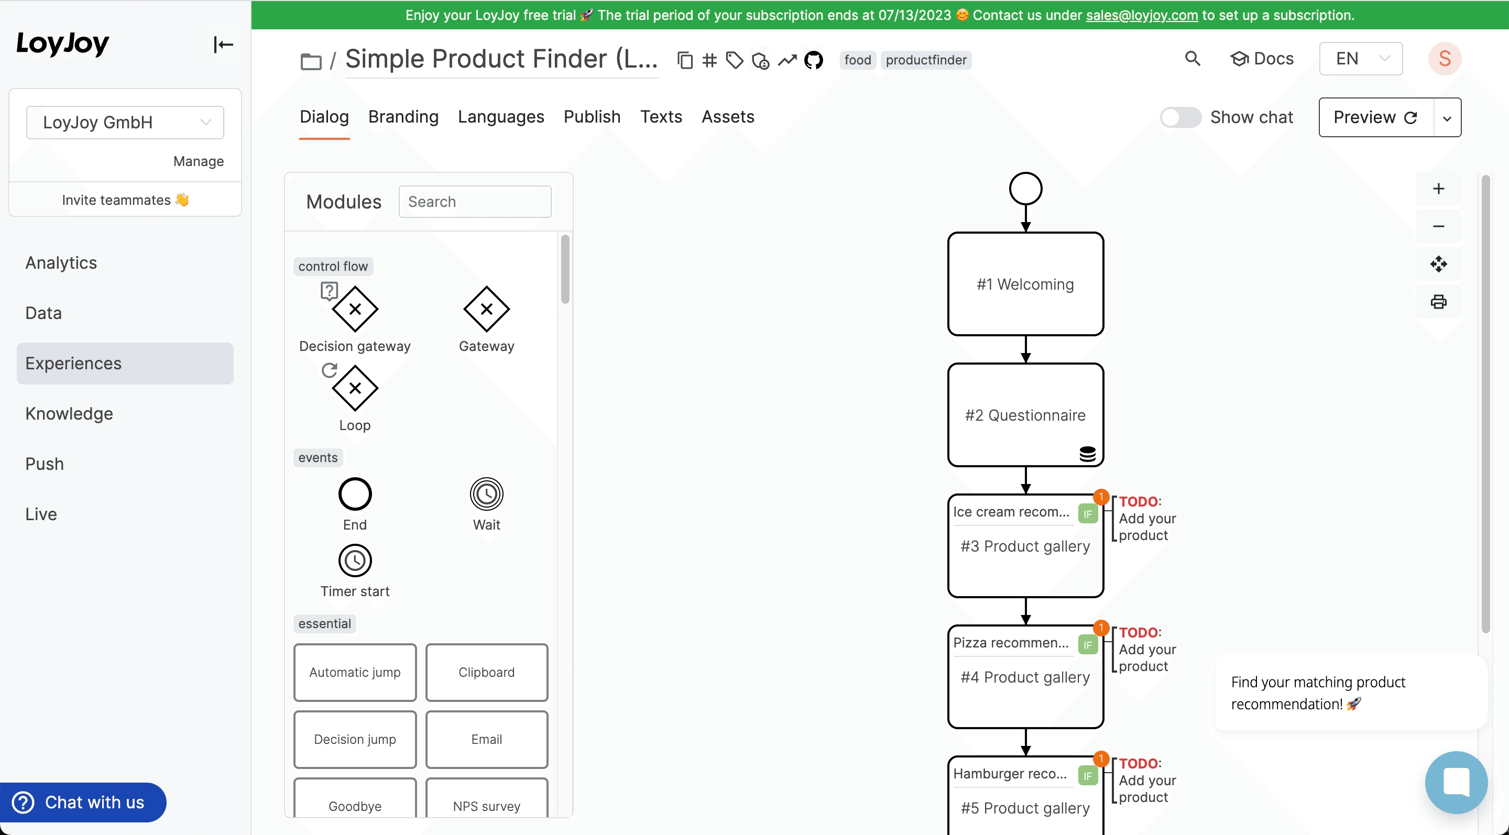
Task: Toggle the Show chat switch
Action: coord(1180,117)
